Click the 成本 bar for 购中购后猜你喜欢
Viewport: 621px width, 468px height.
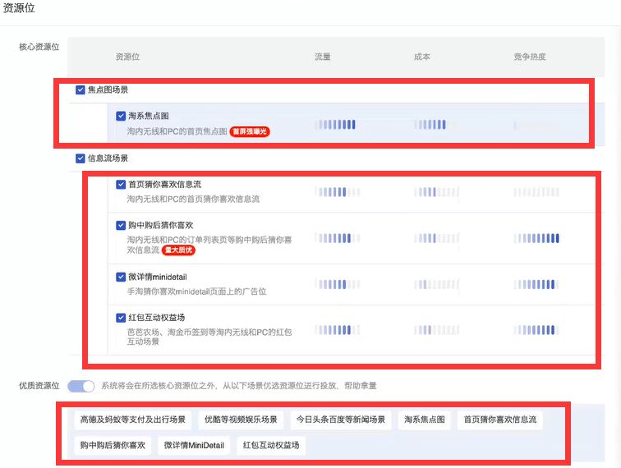click(437, 238)
